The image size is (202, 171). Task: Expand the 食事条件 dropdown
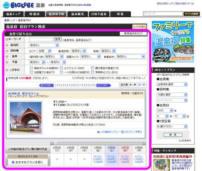pyautogui.click(x=131, y=56)
